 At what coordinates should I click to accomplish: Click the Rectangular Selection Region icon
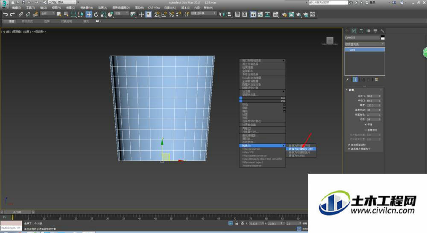[x=73, y=15]
